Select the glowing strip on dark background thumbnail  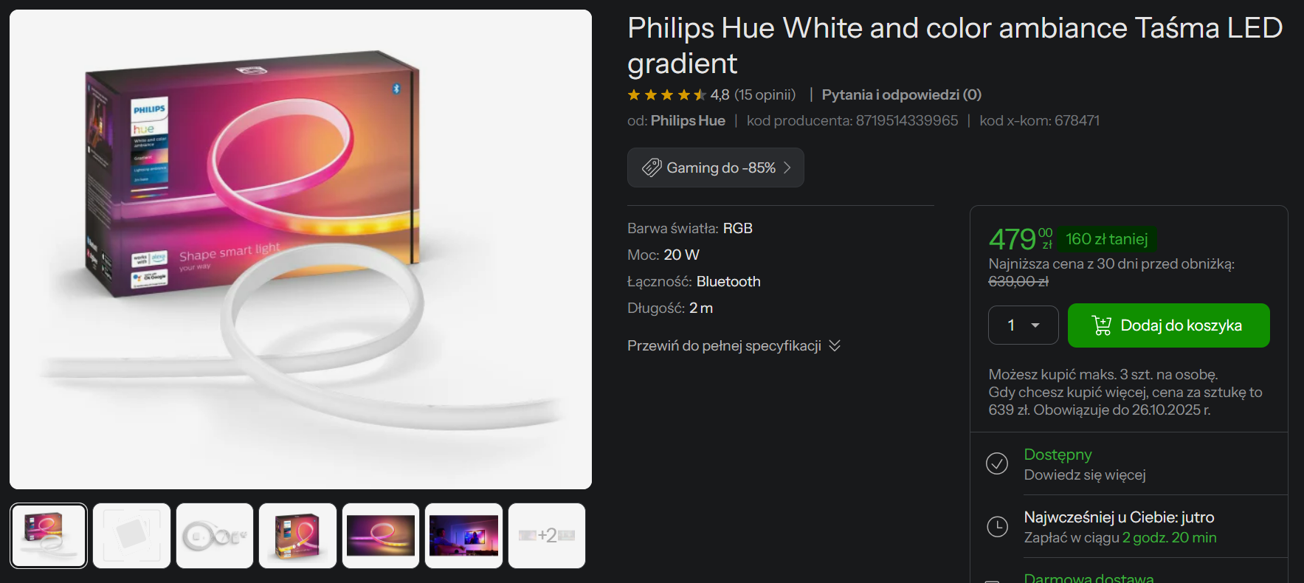(x=381, y=536)
